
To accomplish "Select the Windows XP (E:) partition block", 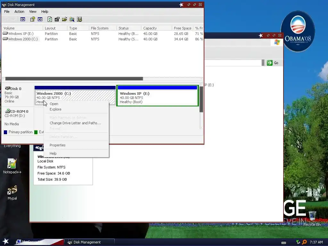I will pos(158,96).
